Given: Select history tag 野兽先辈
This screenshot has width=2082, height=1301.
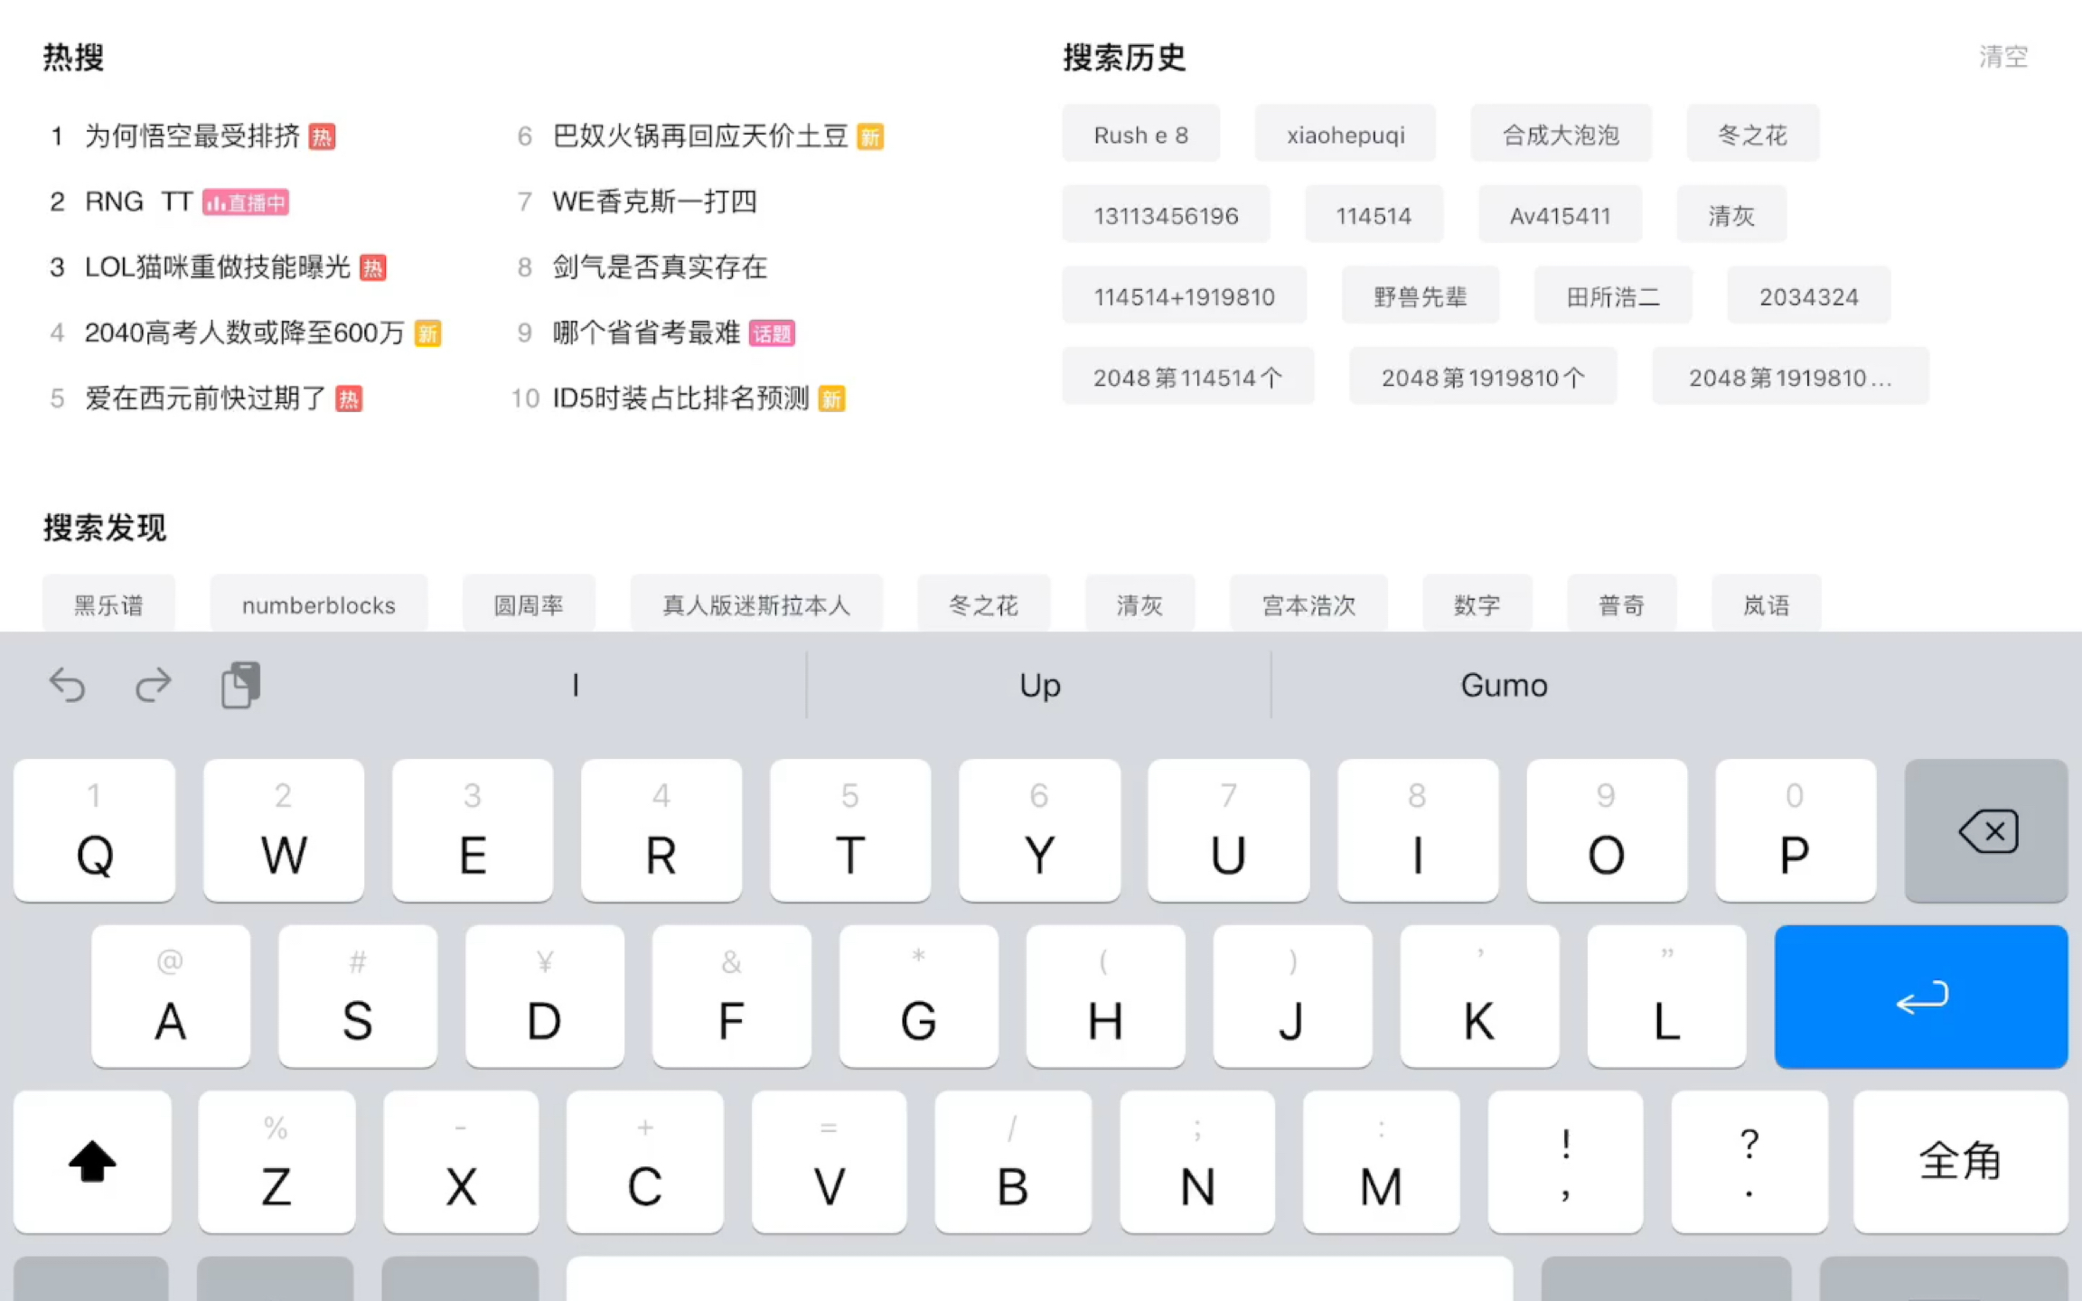Looking at the screenshot, I should click(1421, 296).
